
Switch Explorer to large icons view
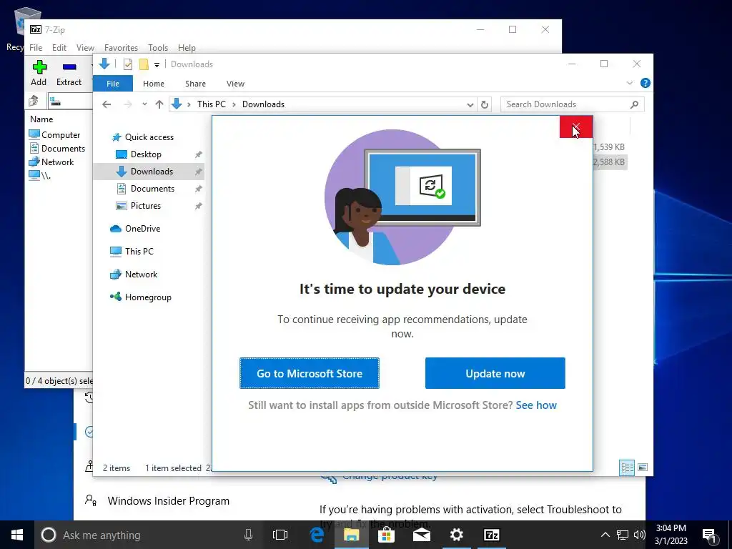[643, 468]
